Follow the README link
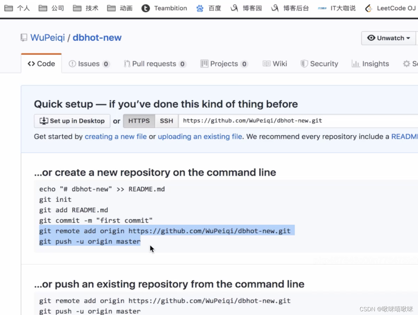This screenshot has width=418, height=315. [x=405, y=137]
